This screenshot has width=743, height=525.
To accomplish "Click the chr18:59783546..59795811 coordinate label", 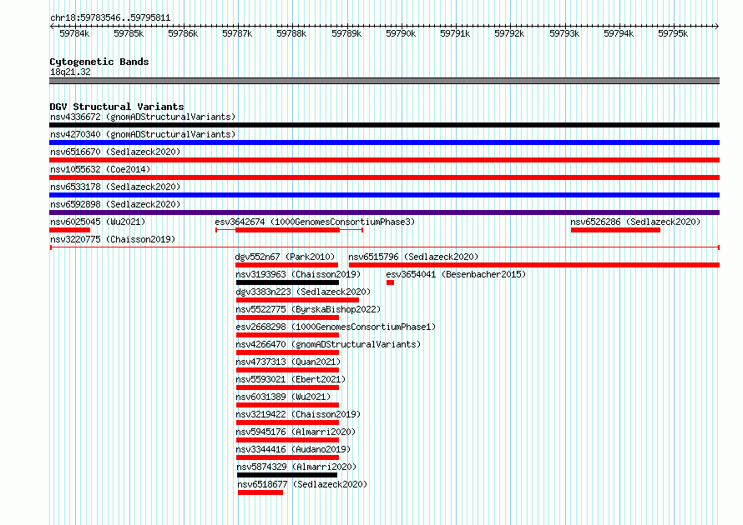I will pyautogui.click(x=110, y=18).
